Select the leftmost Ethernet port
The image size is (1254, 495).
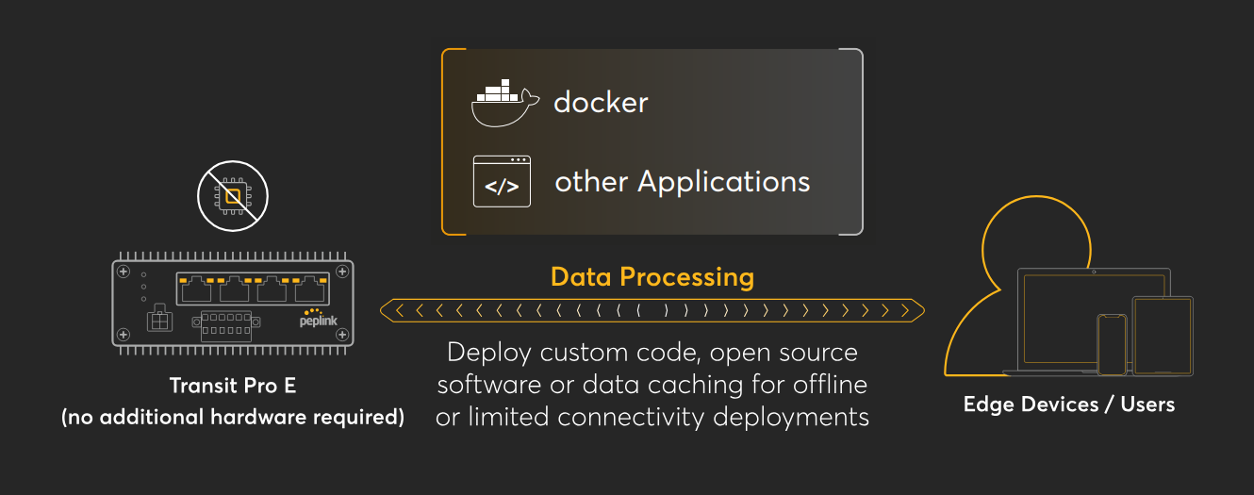[195, 288]
